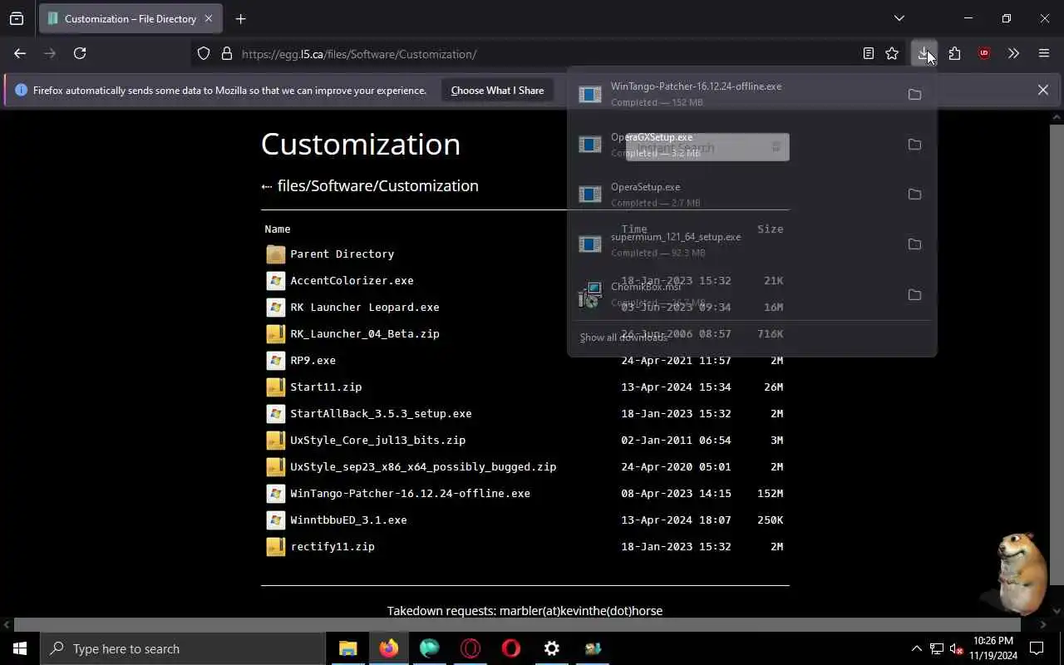This screenshot has width=1064, height=665.
Task: Click the RK Launcher Leopard.exe file
Action: (x=364, y=307)
